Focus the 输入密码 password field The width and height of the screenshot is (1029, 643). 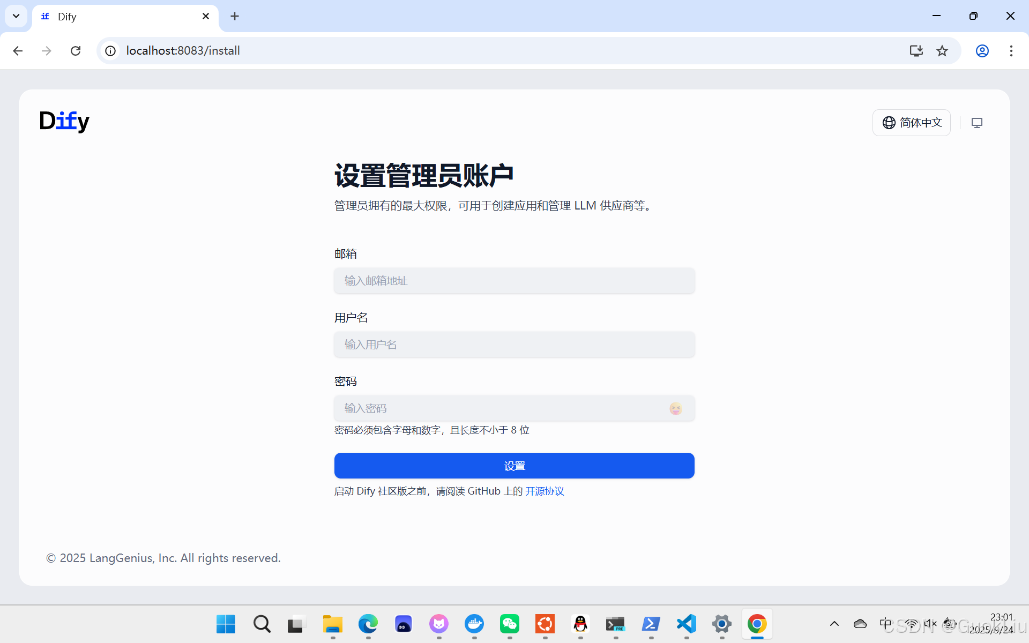tap(514, 408)
